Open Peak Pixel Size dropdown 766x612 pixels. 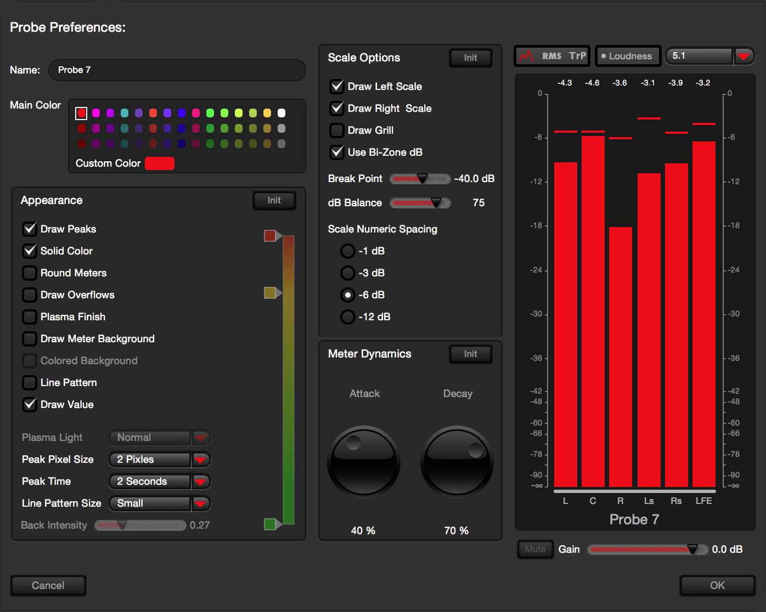(x=160, y=460)
